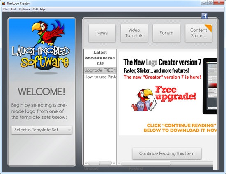Viewport: 226px width, 174px height.
Task: Select the 'Upgrade FREE' announcement row
Action: pyautogui.click(x=100, y=70)
